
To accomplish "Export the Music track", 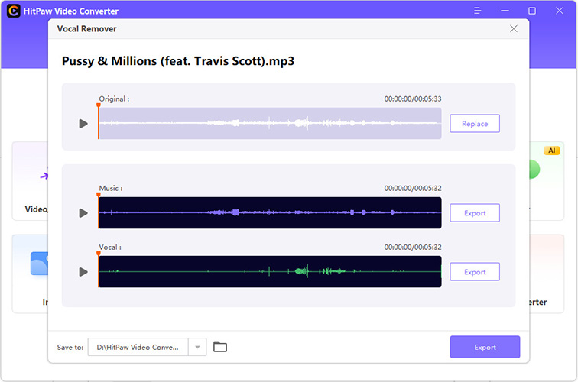I will pos(475,213).
